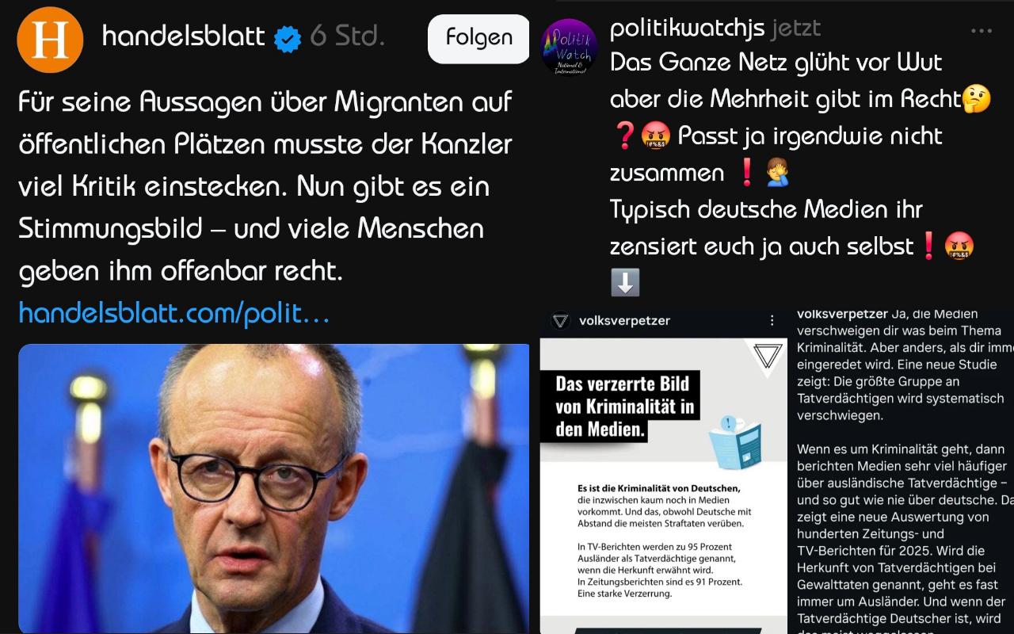The width and height of the screenshot is (1014, 634).
Task: Tap the Folgen button
Action: click(478, 38)
